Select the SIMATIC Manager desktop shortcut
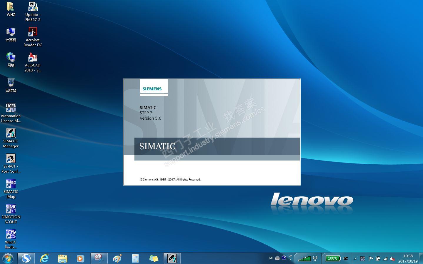 coord(11,138)
